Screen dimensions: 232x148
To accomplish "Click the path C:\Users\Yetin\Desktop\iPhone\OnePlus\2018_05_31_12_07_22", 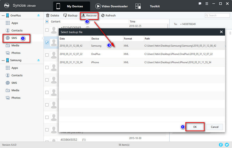I will point(178,54).
